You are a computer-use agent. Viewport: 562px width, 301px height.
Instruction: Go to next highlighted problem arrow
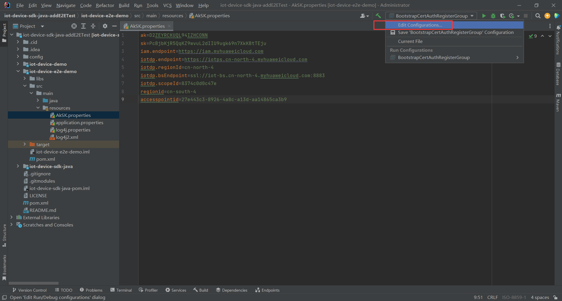[x=550, y=36]
